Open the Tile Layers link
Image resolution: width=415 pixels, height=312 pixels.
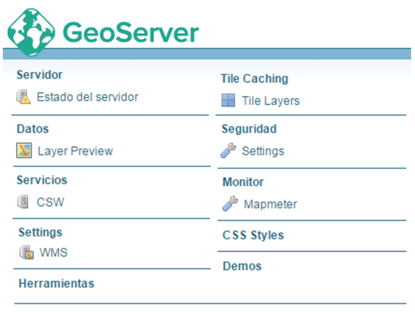[271, 101]
